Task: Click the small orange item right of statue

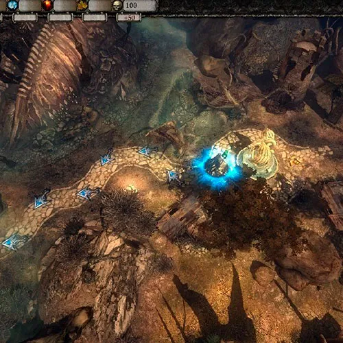Action: tap(294, 162)
